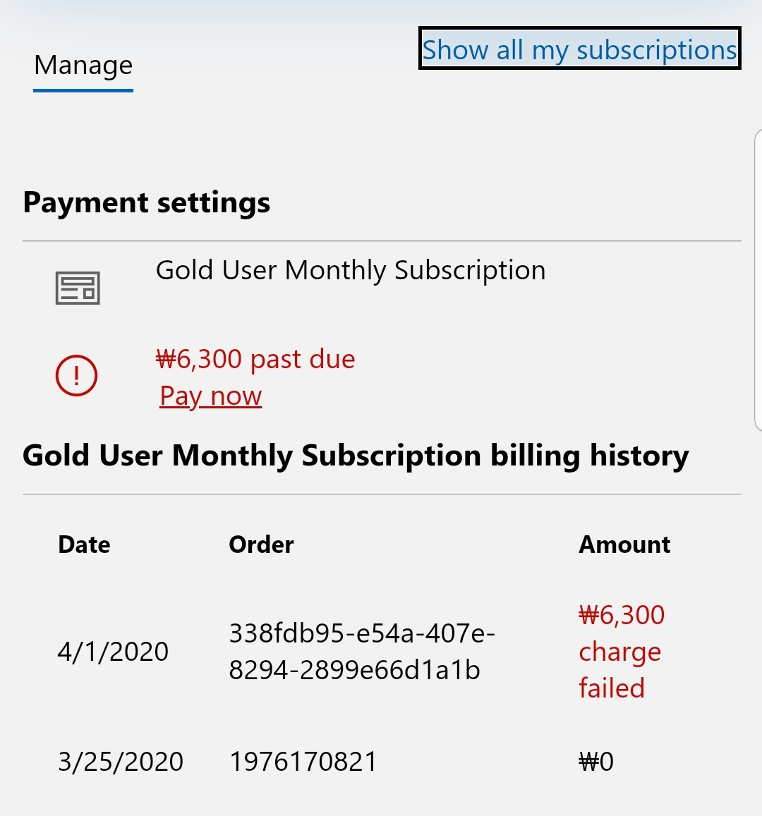Click the ₩0 amount entry
The image size is (762, 816).
pos(596,762)
